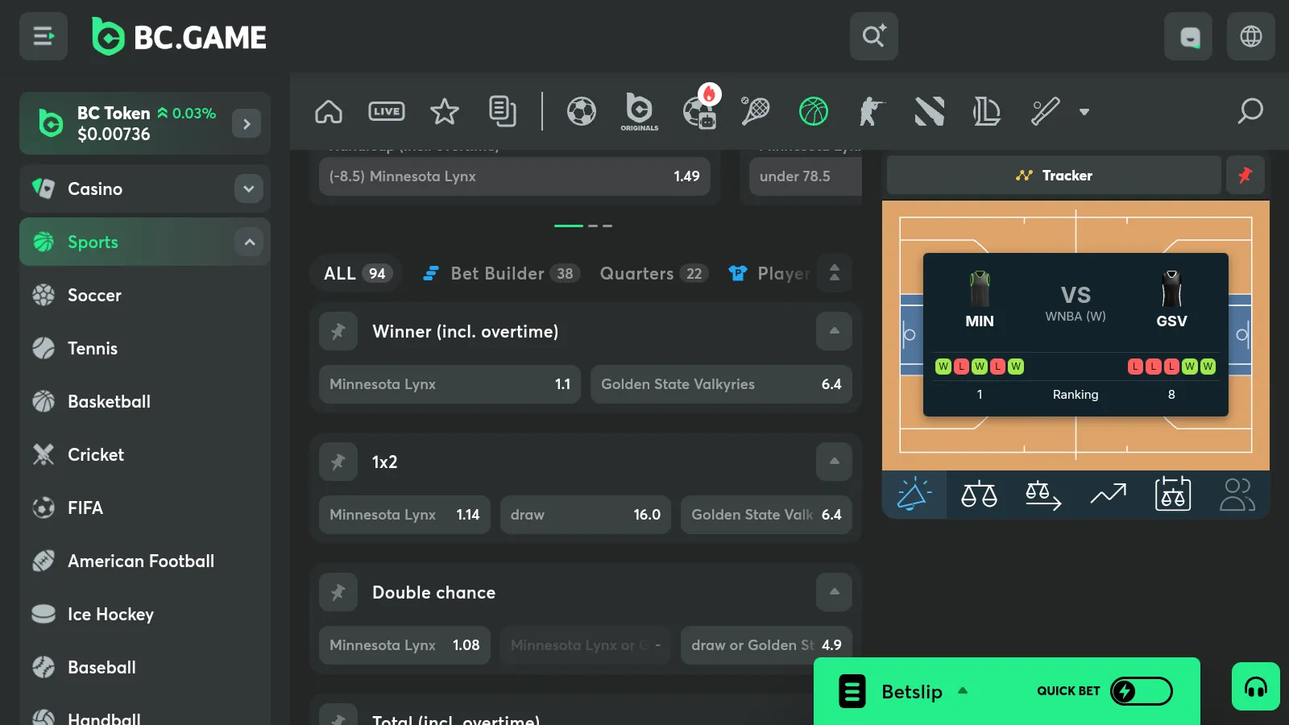Click the LIVE events icon
This screenshot has height=725, width=1289.
pyautogui.click(x=387, y=111)
